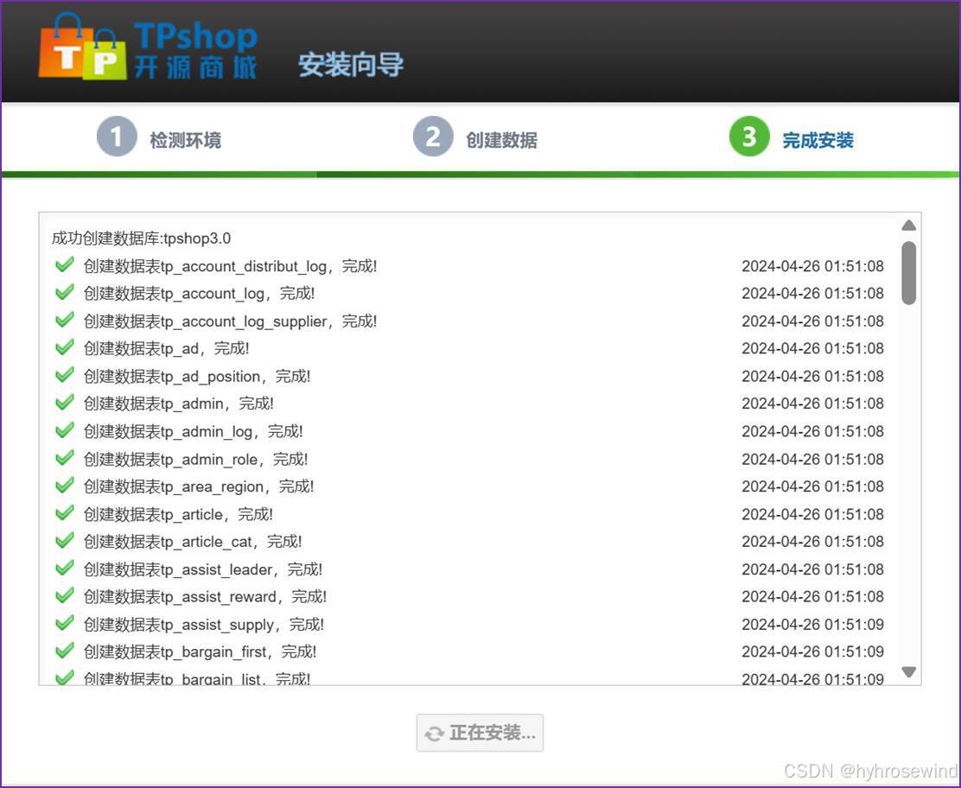Click green check beside tp_admin_role
Viewport: 961px width, 788px height.
point(64,458)
